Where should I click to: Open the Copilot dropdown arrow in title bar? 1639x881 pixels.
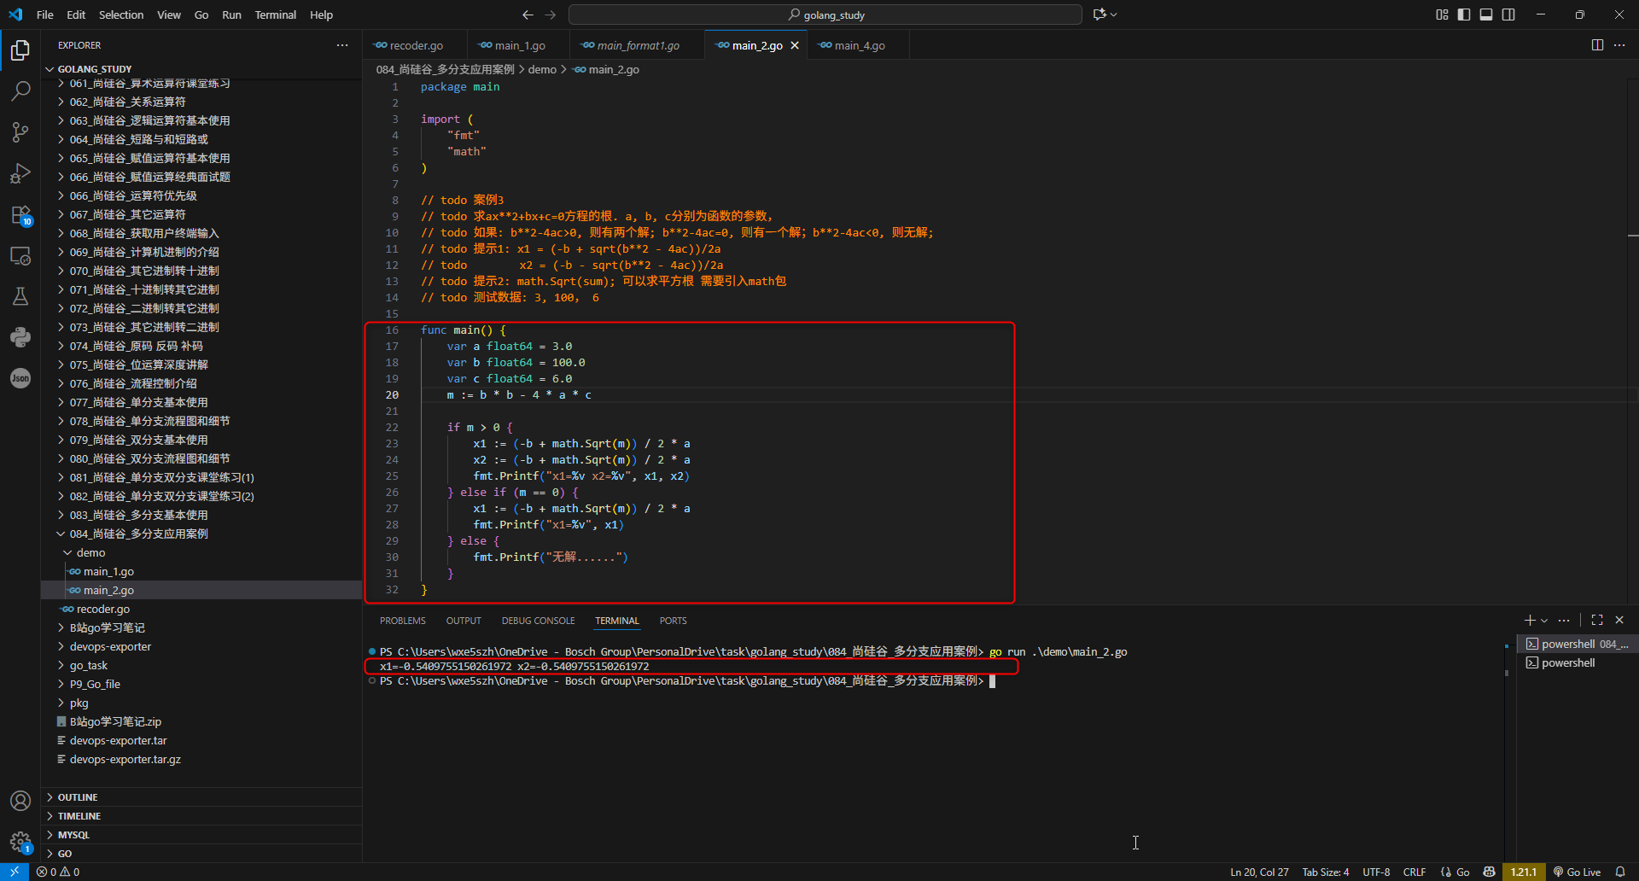click(x=1114, y=15)
